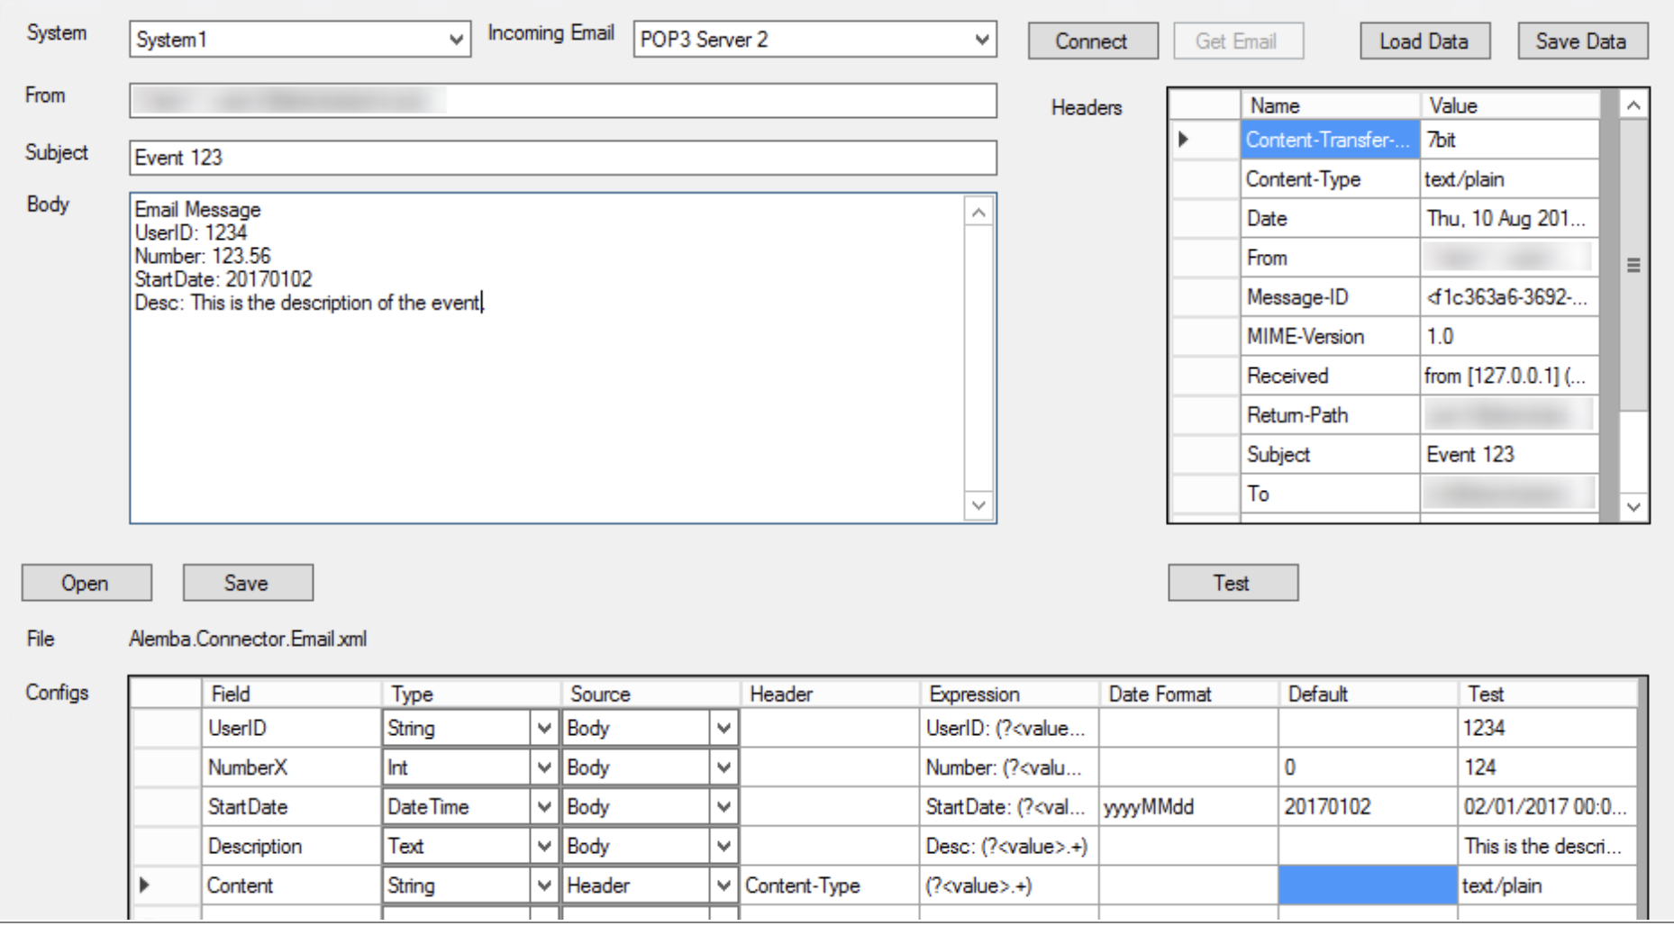
Task: Click the Load Data button
Action: (1424, 41)
